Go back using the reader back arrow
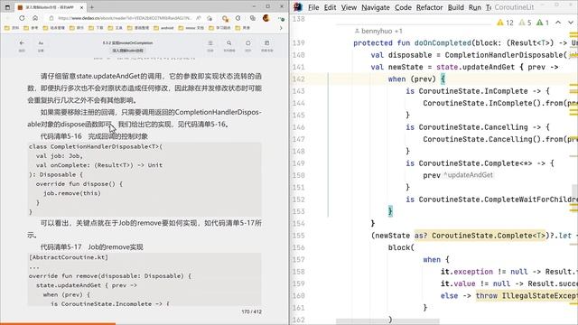Screen dimensions: 578x325 22,43
